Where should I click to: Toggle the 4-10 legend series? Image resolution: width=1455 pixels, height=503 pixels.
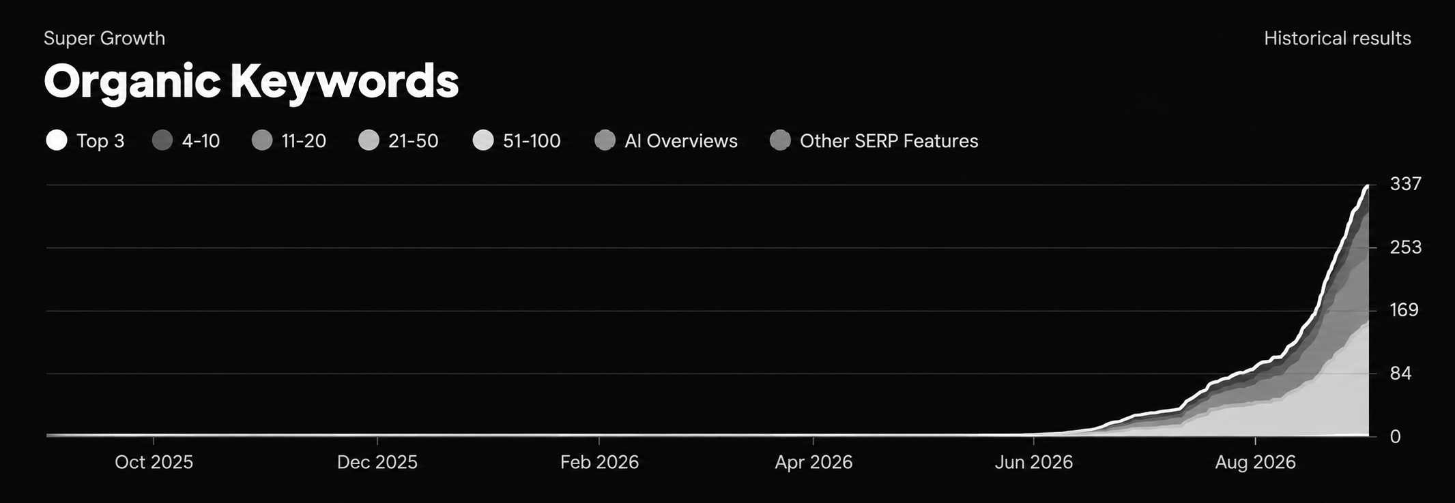point(186,141)
